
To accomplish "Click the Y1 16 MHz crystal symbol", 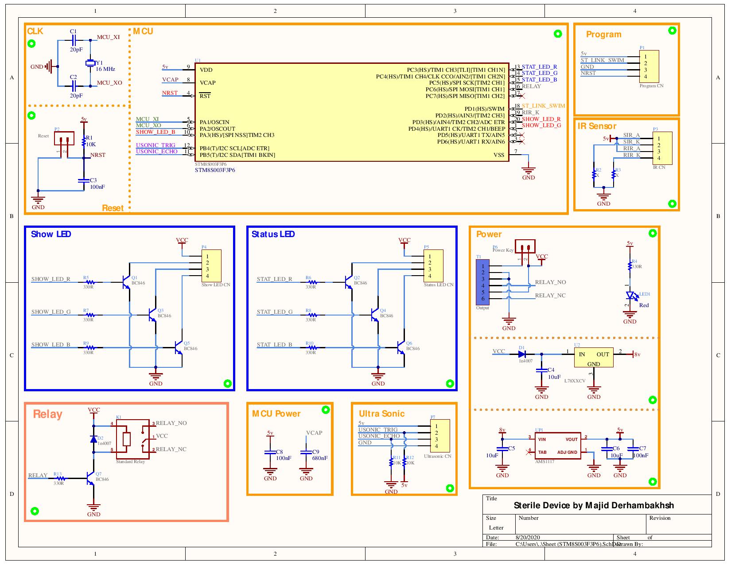I will (90, 63).
